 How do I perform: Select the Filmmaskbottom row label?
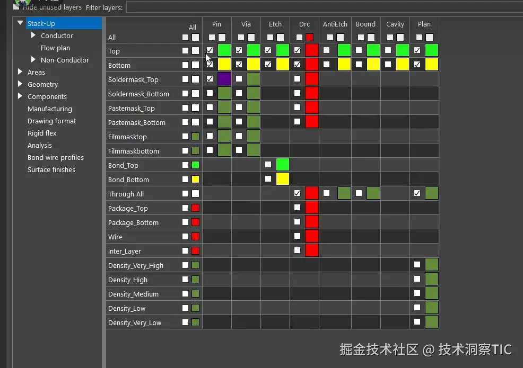point(134,151)
